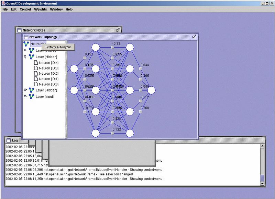Click the collapsed Layer [Hidden] network icon
The width and height of the screenshot is (275, 199).
click(x=32, y=90)
